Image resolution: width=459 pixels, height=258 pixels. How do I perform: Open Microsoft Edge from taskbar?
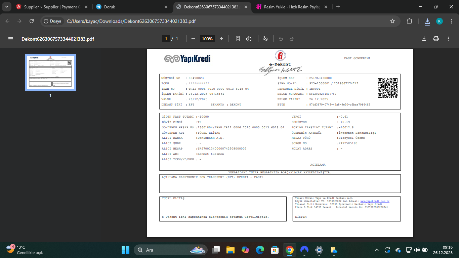coord(260,250)
